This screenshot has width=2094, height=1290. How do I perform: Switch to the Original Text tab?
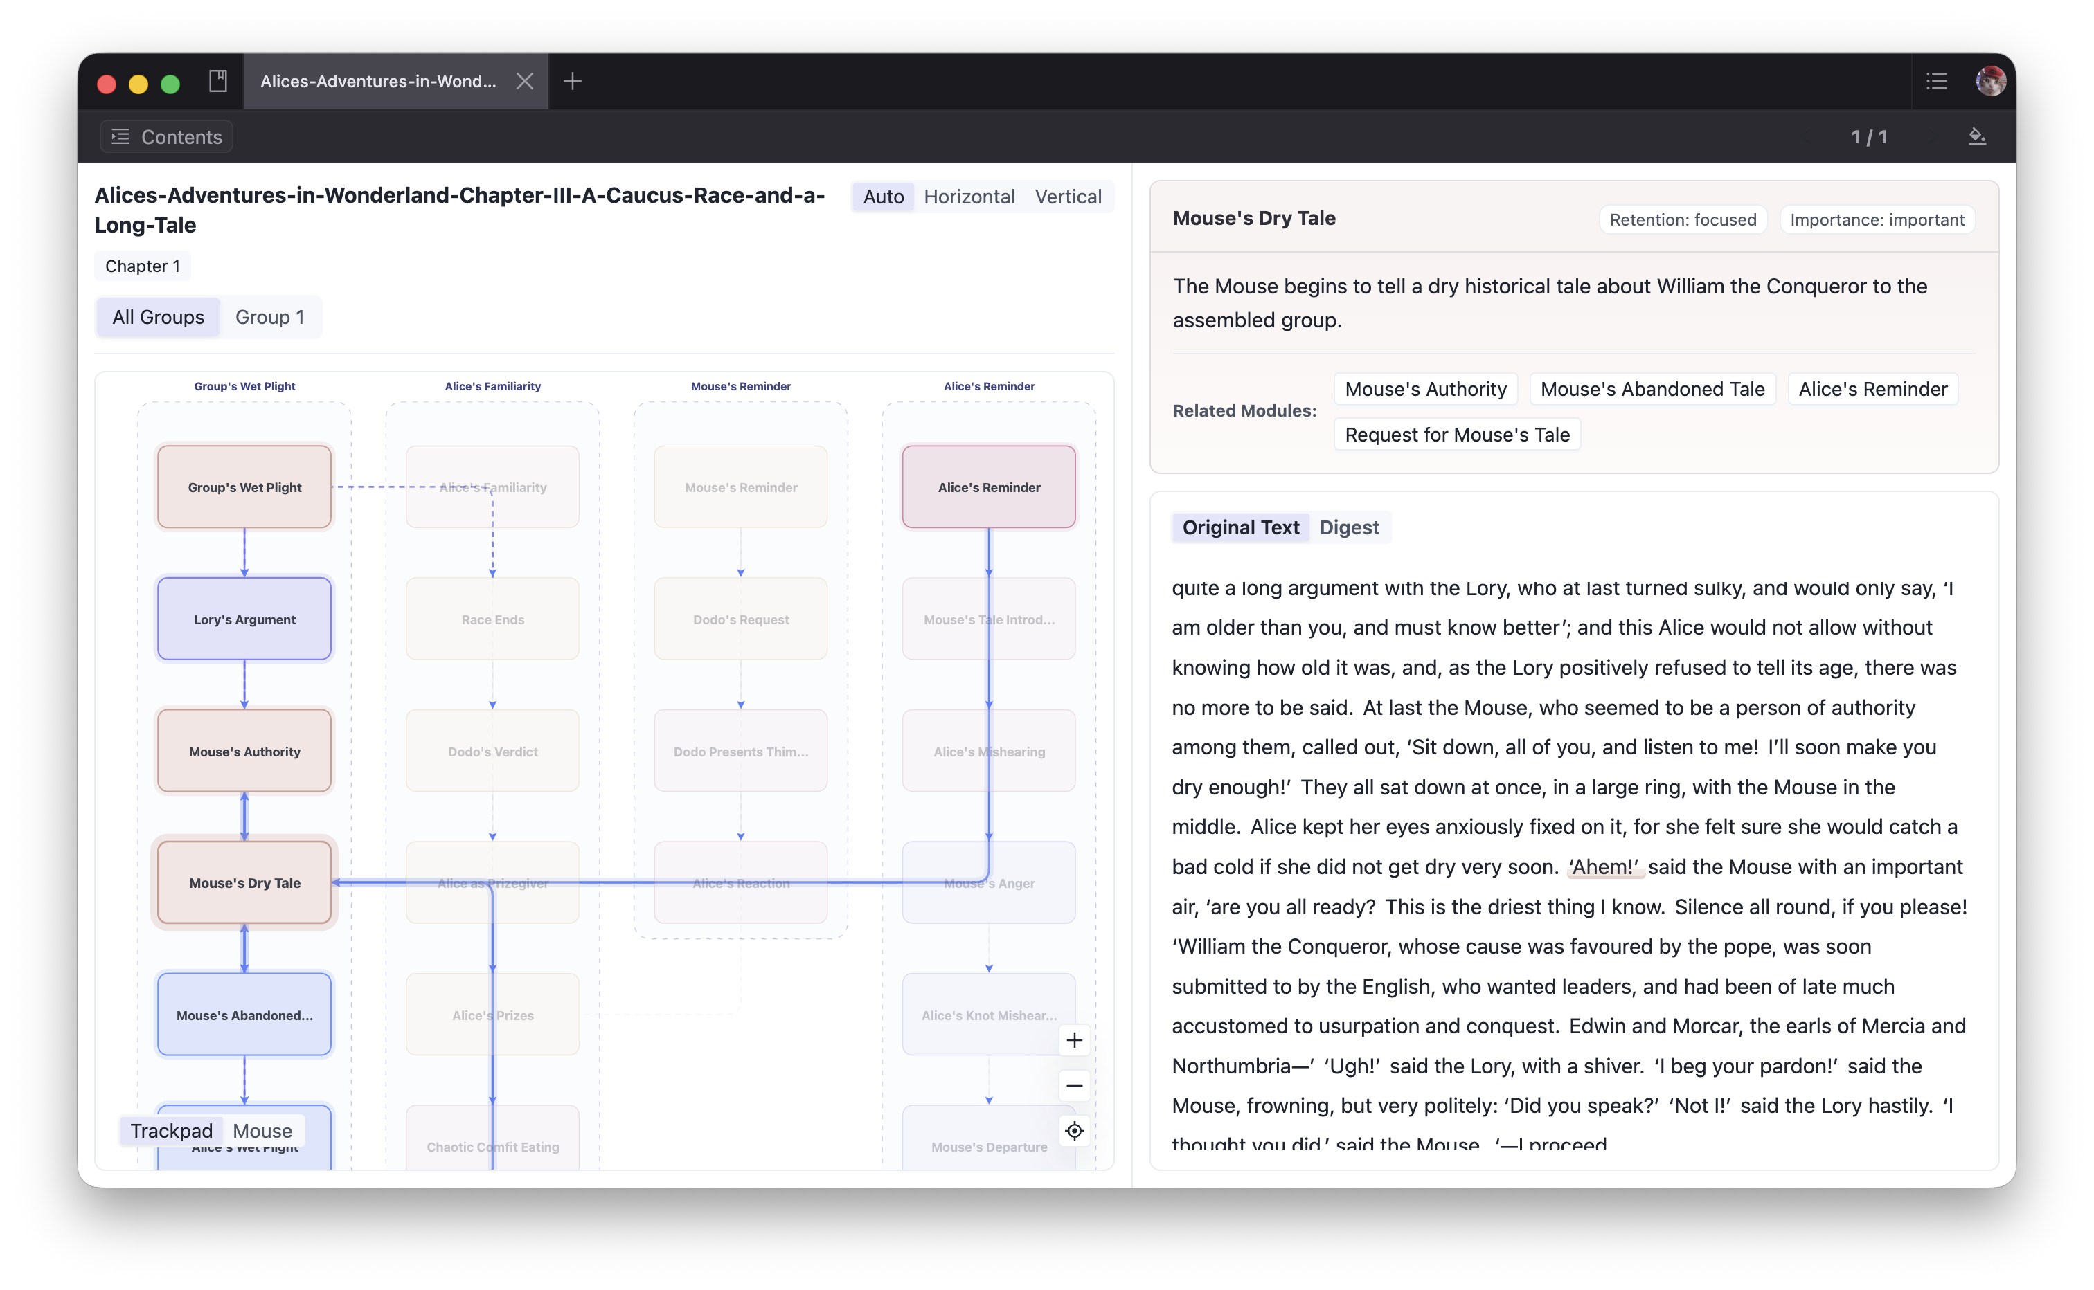[1240, 527]
